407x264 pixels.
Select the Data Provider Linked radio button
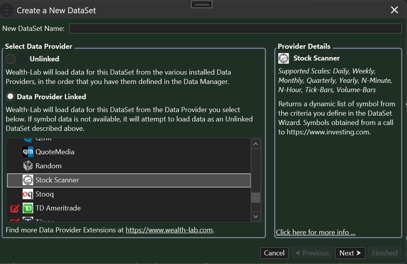click(x=11, y=96)
